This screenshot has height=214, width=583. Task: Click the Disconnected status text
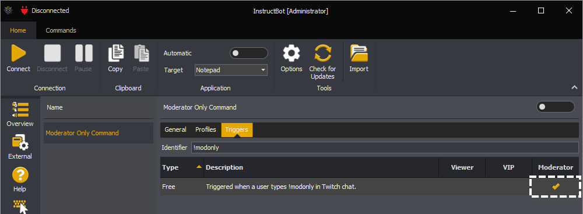pyautogui.click(x=50, y=11)
